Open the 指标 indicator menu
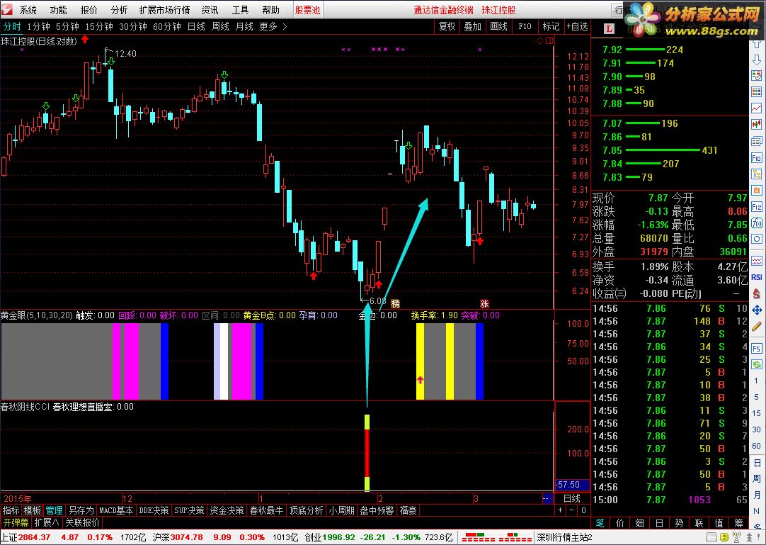 tap(11, 510)
